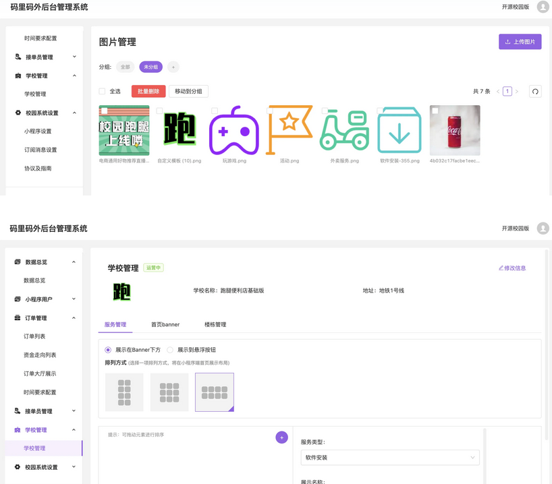Click 上传图片 upload button
This screenshot has height=484, width=552.
[x=520, y=42]
